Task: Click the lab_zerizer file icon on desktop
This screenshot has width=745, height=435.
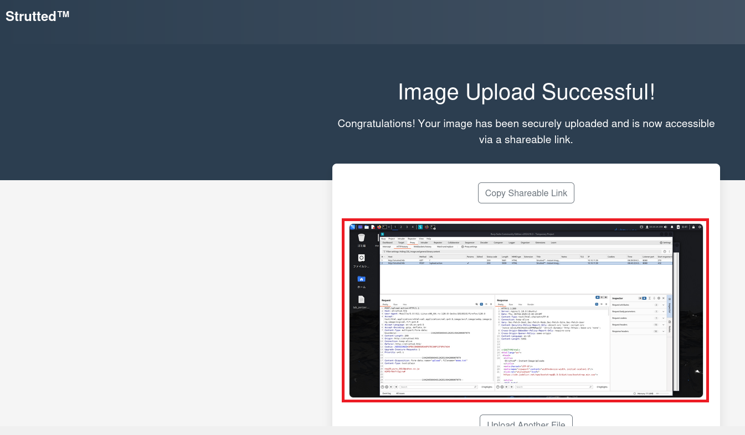Action: 361,300
